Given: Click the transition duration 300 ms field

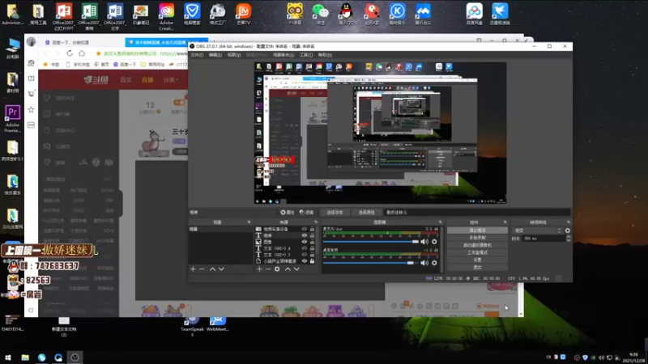Looking at the screenshot, I should click(x=544, y=239).
